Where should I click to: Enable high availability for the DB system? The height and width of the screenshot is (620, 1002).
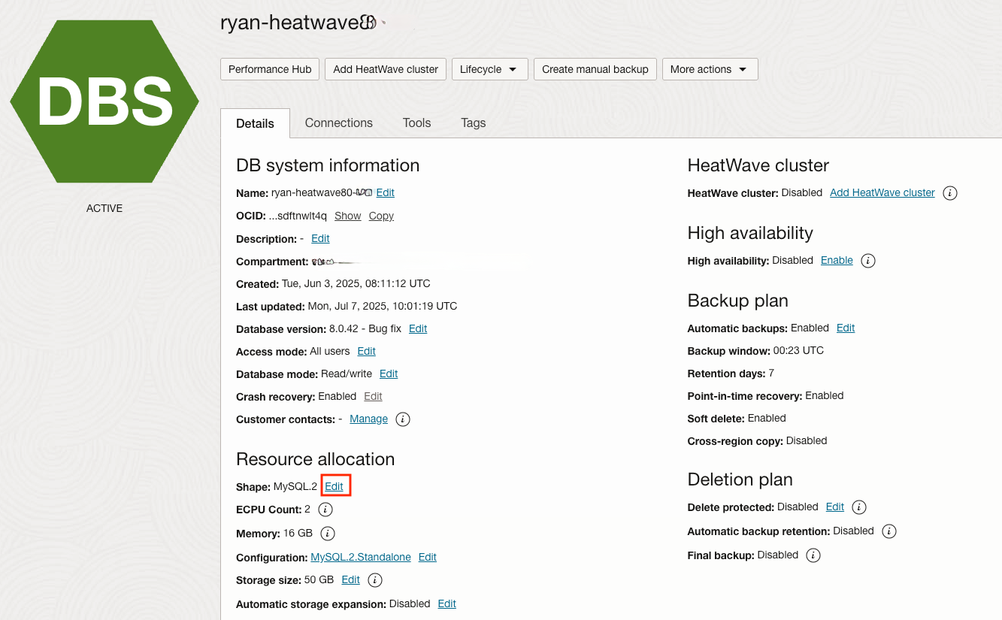click(x=836, y=260)
